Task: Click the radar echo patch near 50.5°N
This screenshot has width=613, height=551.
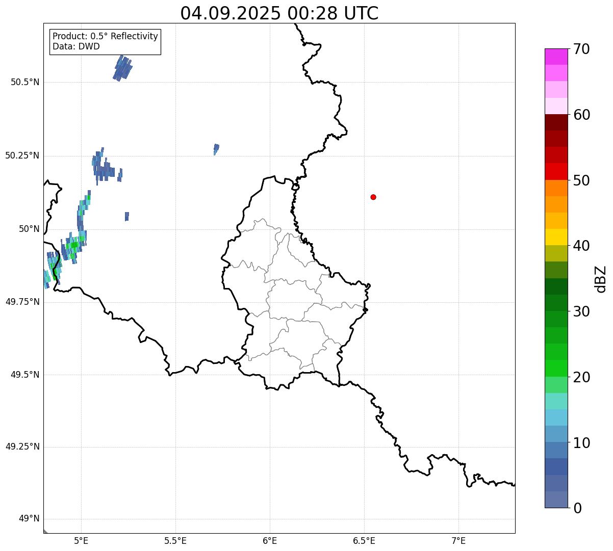Action: (x=122, y=68)
